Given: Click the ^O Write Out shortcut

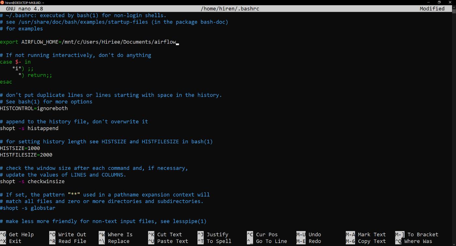Looking at the screenshot, I should pos(68,234).
